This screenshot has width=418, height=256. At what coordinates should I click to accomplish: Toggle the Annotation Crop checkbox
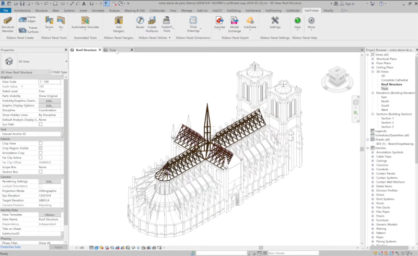[x=41, y=153]
